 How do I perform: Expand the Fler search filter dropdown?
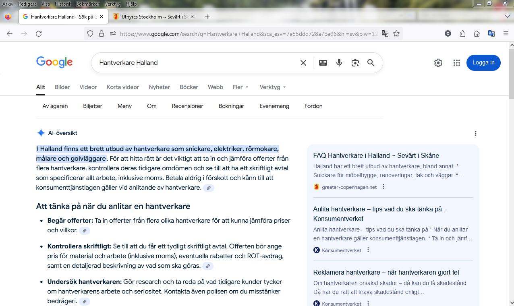pyautogui.click(x=240, y=87)
